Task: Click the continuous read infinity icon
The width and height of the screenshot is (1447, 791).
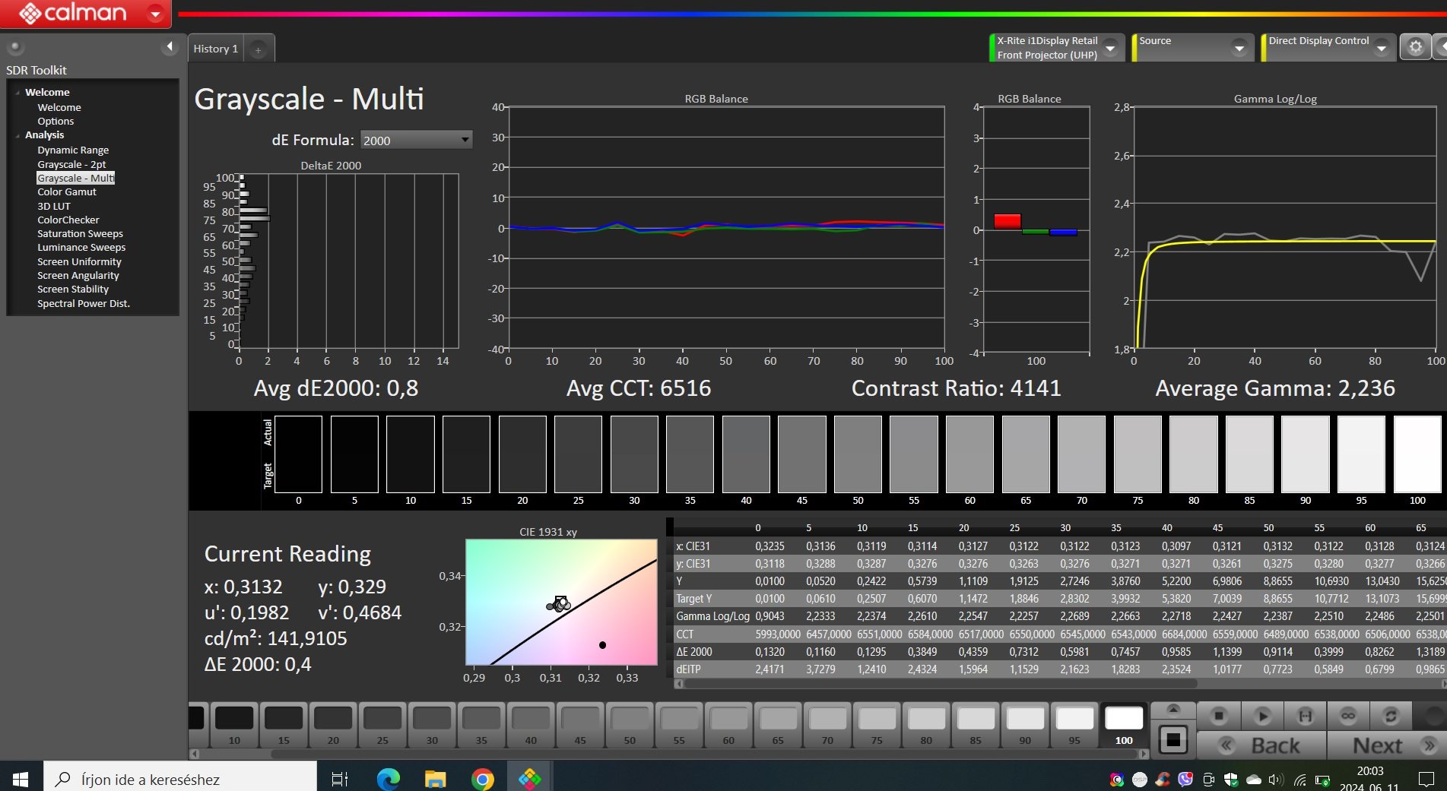Action: coord(1348,716)
